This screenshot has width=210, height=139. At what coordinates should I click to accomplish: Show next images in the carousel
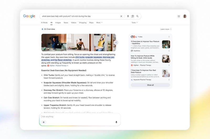pyautogui.click(x=116, y=43)
